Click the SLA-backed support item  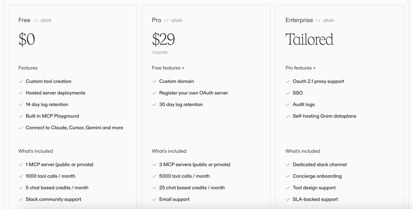(315, 199)
